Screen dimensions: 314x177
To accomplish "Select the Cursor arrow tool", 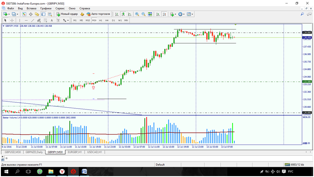I will pos(5,20).
